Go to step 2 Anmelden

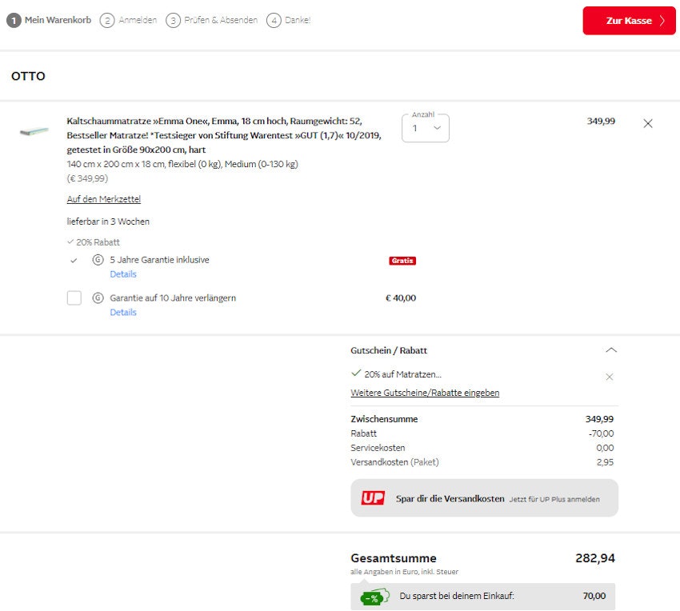129,20
